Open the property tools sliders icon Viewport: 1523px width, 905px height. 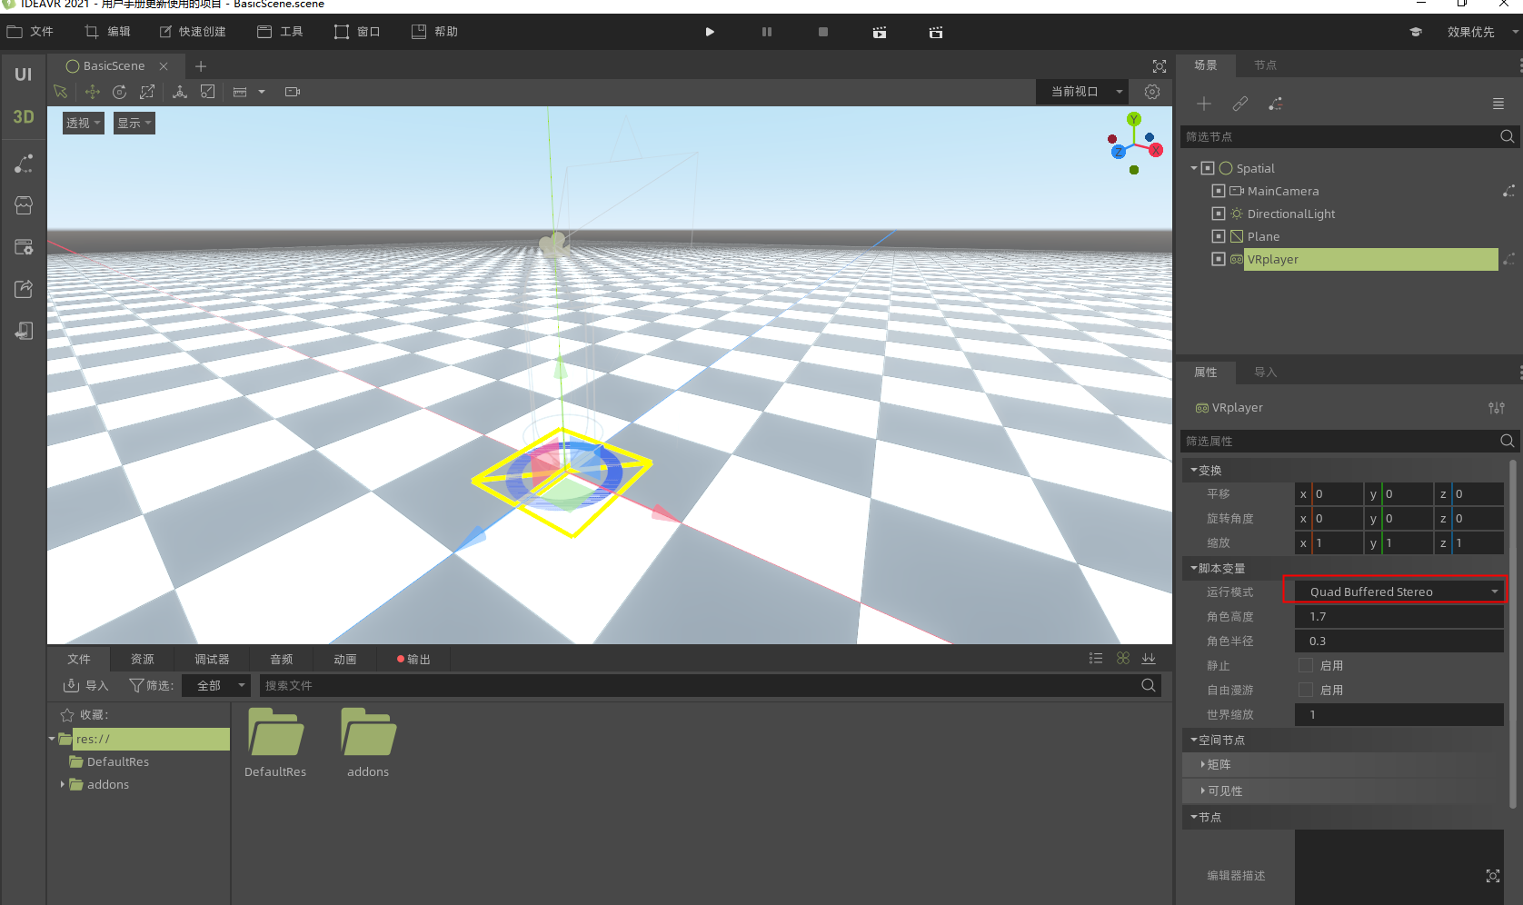tap(1497, 408)
